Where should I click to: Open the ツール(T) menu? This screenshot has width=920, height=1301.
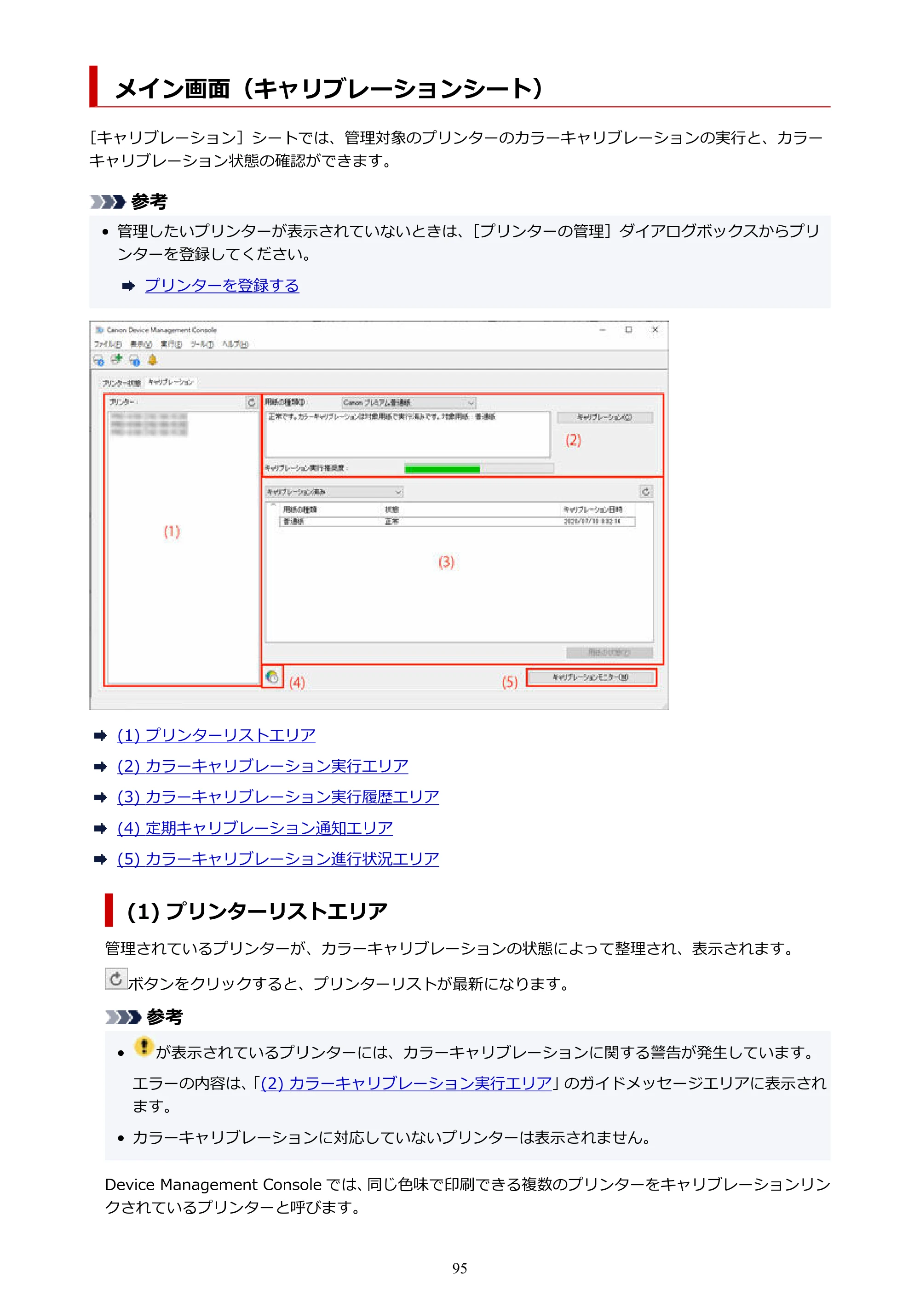[x=202, y=344]
